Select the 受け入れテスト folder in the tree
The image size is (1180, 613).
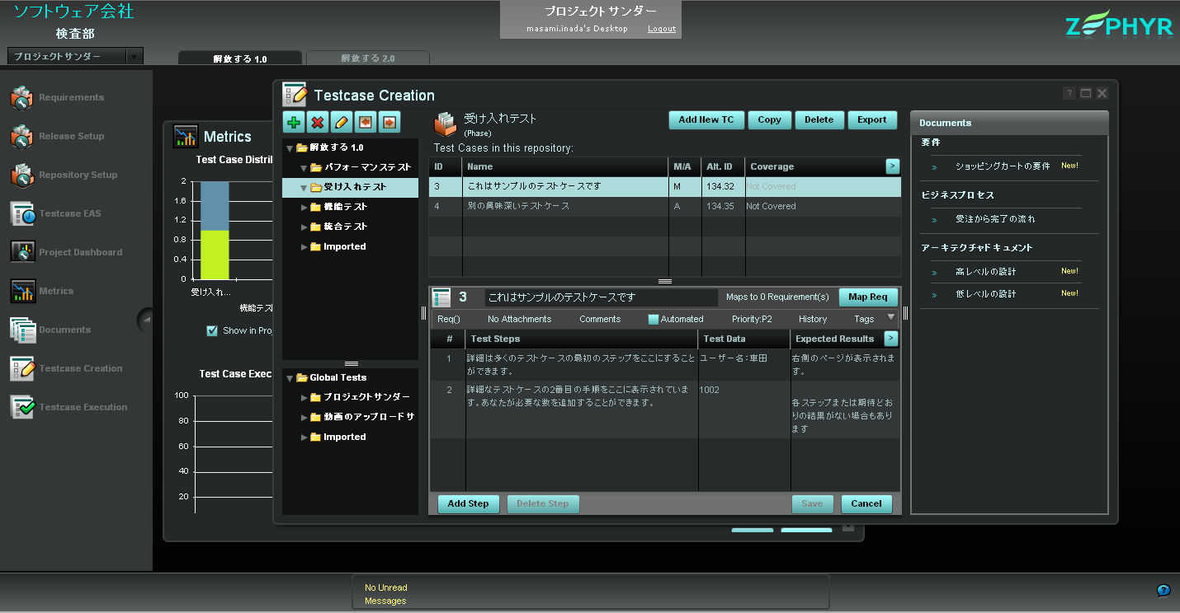(x=350, y=187)
